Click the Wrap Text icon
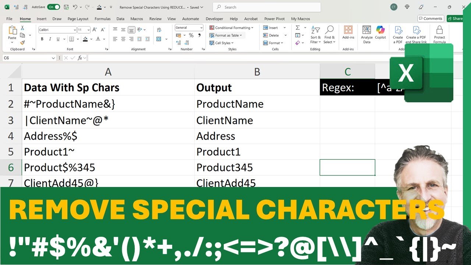471x265 pixels. coord(159,30)
